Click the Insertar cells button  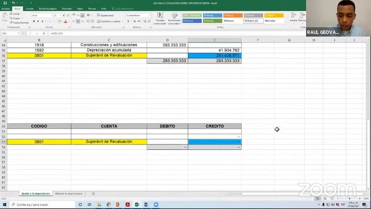(x=293, y=18)
